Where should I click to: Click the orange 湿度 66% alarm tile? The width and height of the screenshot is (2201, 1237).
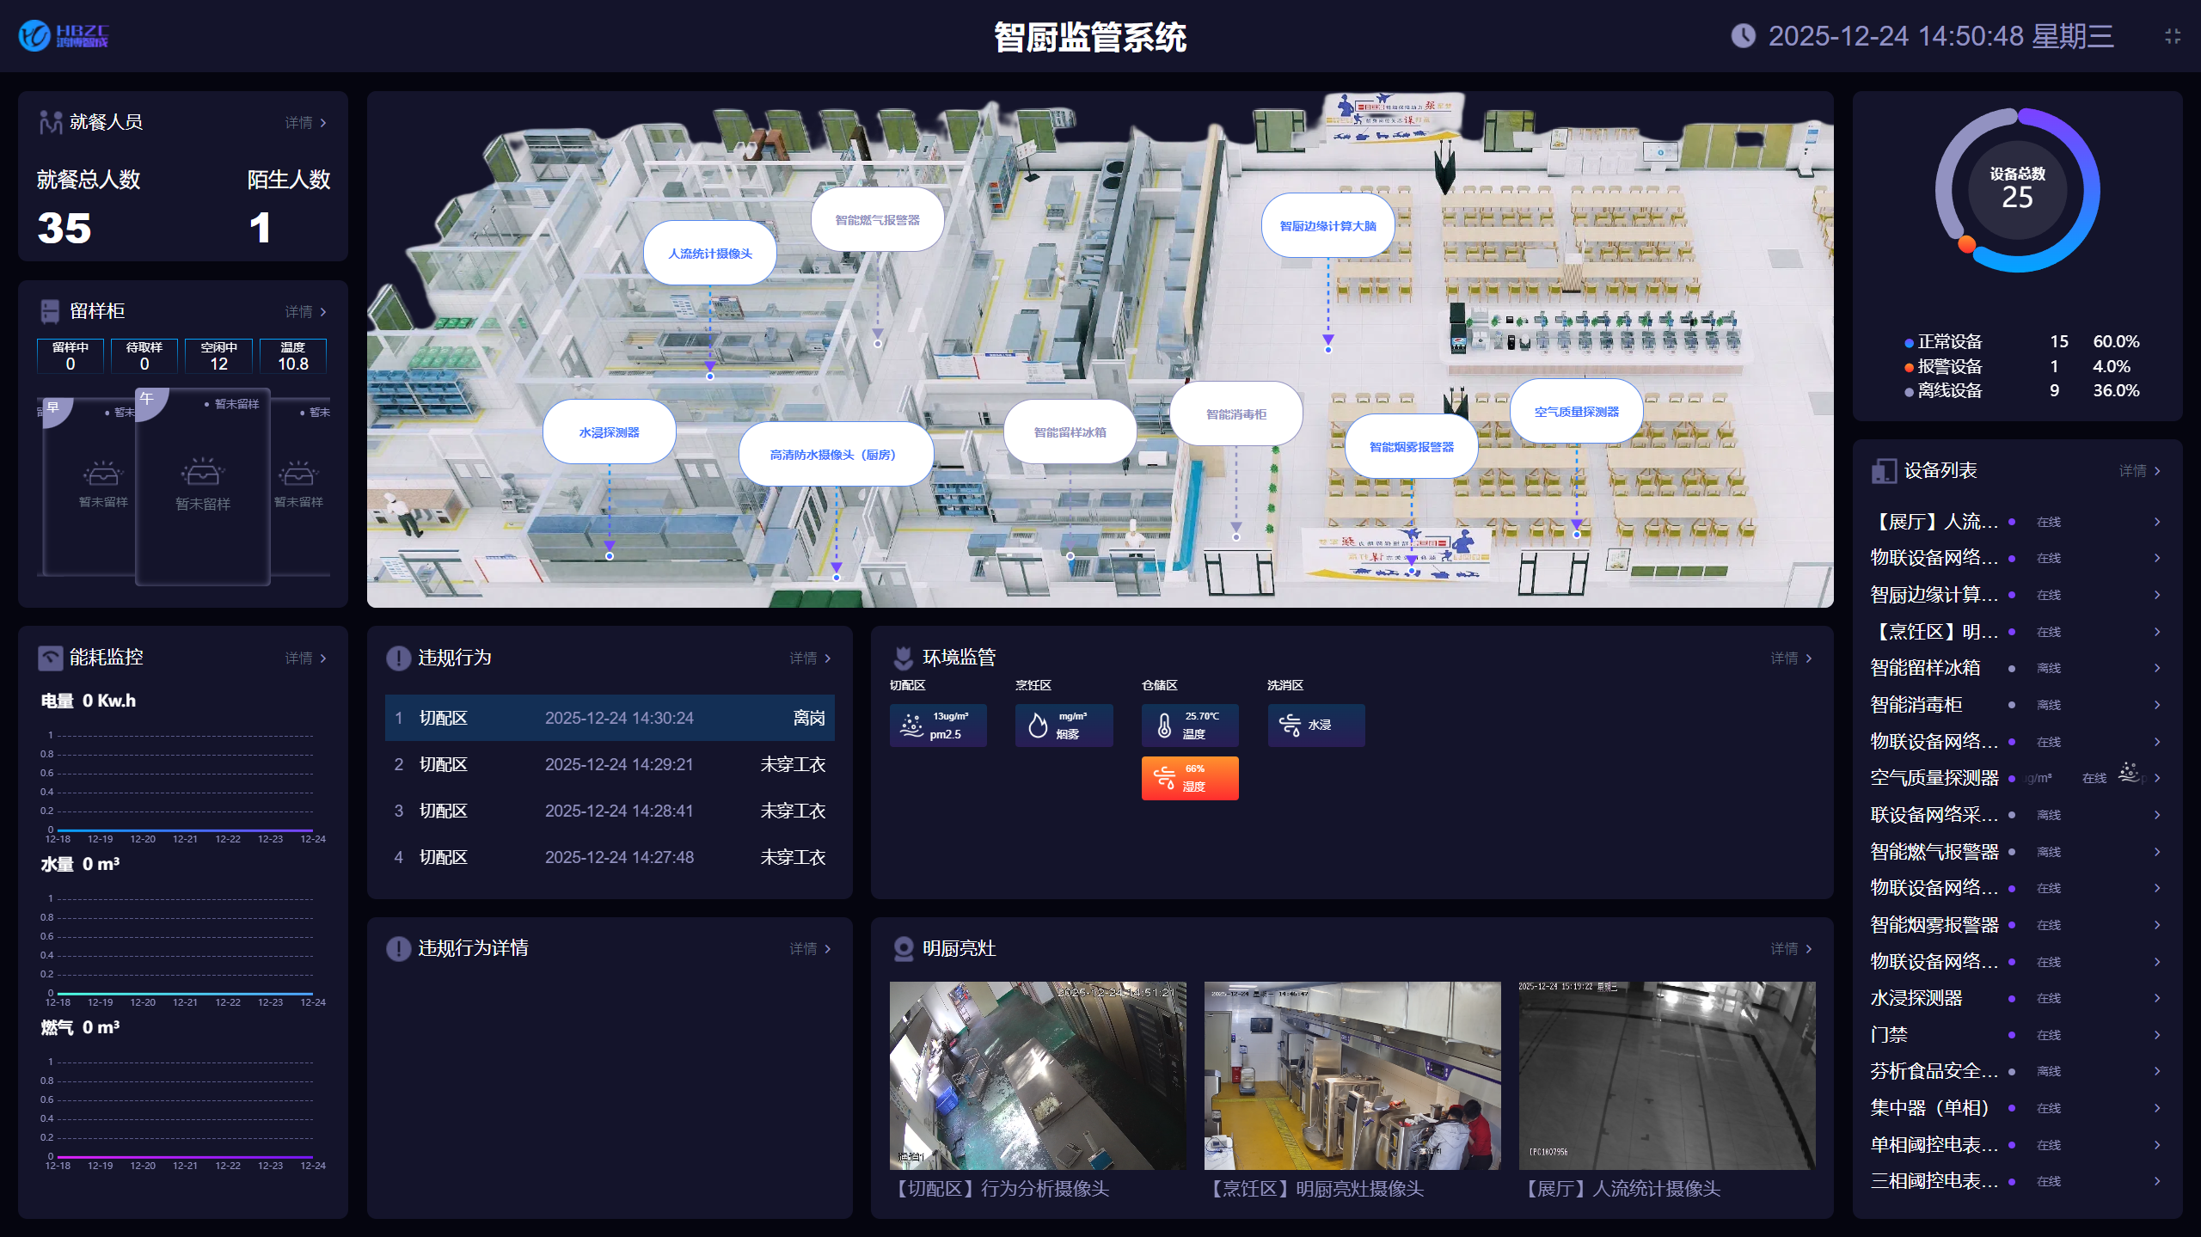pos(1190,778)
